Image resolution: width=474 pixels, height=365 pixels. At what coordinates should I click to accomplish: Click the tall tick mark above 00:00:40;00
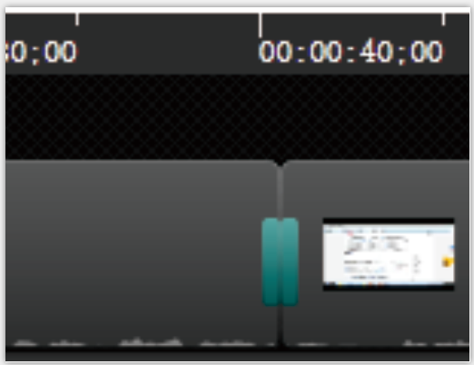click(260, 25)
